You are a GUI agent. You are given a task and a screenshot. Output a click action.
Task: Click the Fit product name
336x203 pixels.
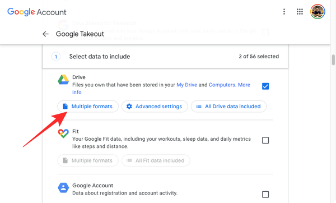pyautogui.click(x=76, y=131)
